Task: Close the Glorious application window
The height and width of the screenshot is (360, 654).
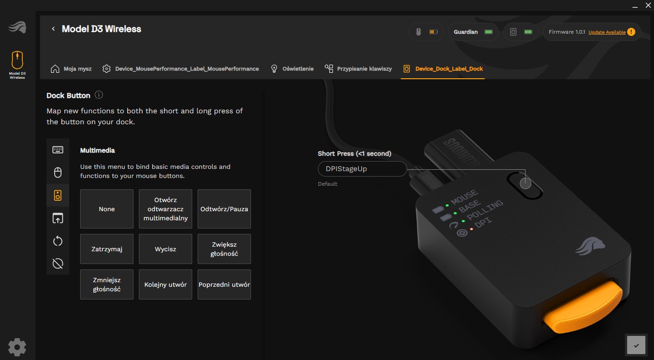Action: pos(649,5)
